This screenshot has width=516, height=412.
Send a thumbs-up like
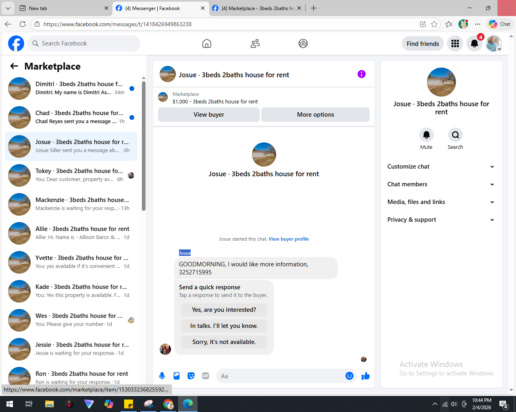[366, 376]
